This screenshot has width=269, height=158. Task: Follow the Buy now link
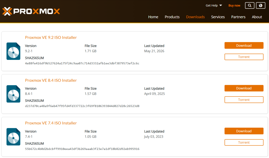[x=234, y=5]
